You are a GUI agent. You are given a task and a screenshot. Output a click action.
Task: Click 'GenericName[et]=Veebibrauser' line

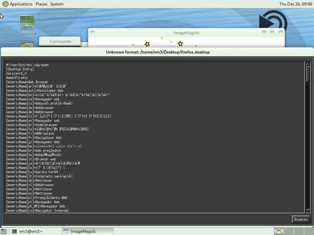click(32, 125)
